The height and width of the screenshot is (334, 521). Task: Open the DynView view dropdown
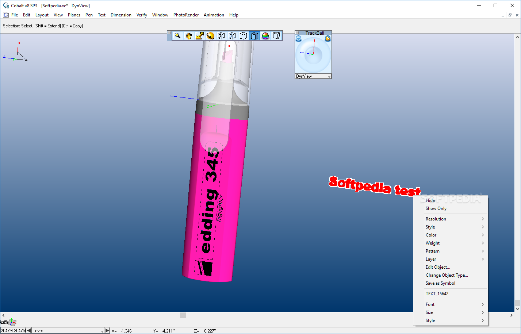pos(313,76)
